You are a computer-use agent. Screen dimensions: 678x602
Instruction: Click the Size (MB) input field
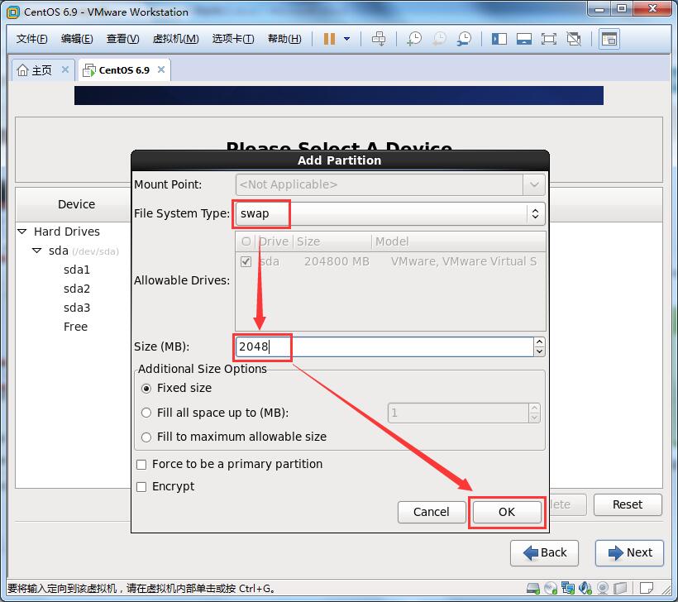point(384,346)
